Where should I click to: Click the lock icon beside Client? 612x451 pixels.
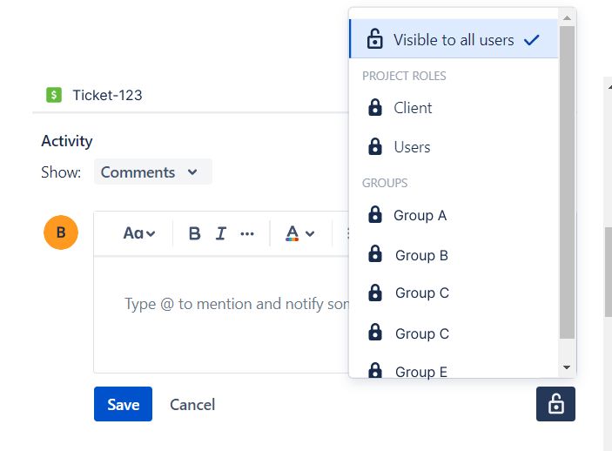tap(375, 107)
